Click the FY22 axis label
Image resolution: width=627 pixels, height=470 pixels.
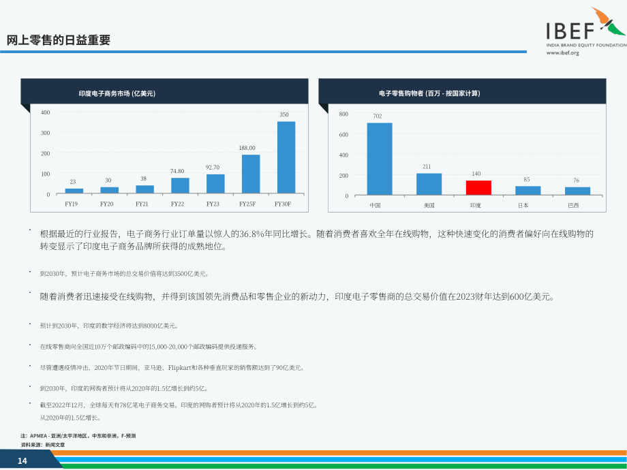[x=178, y=204]
